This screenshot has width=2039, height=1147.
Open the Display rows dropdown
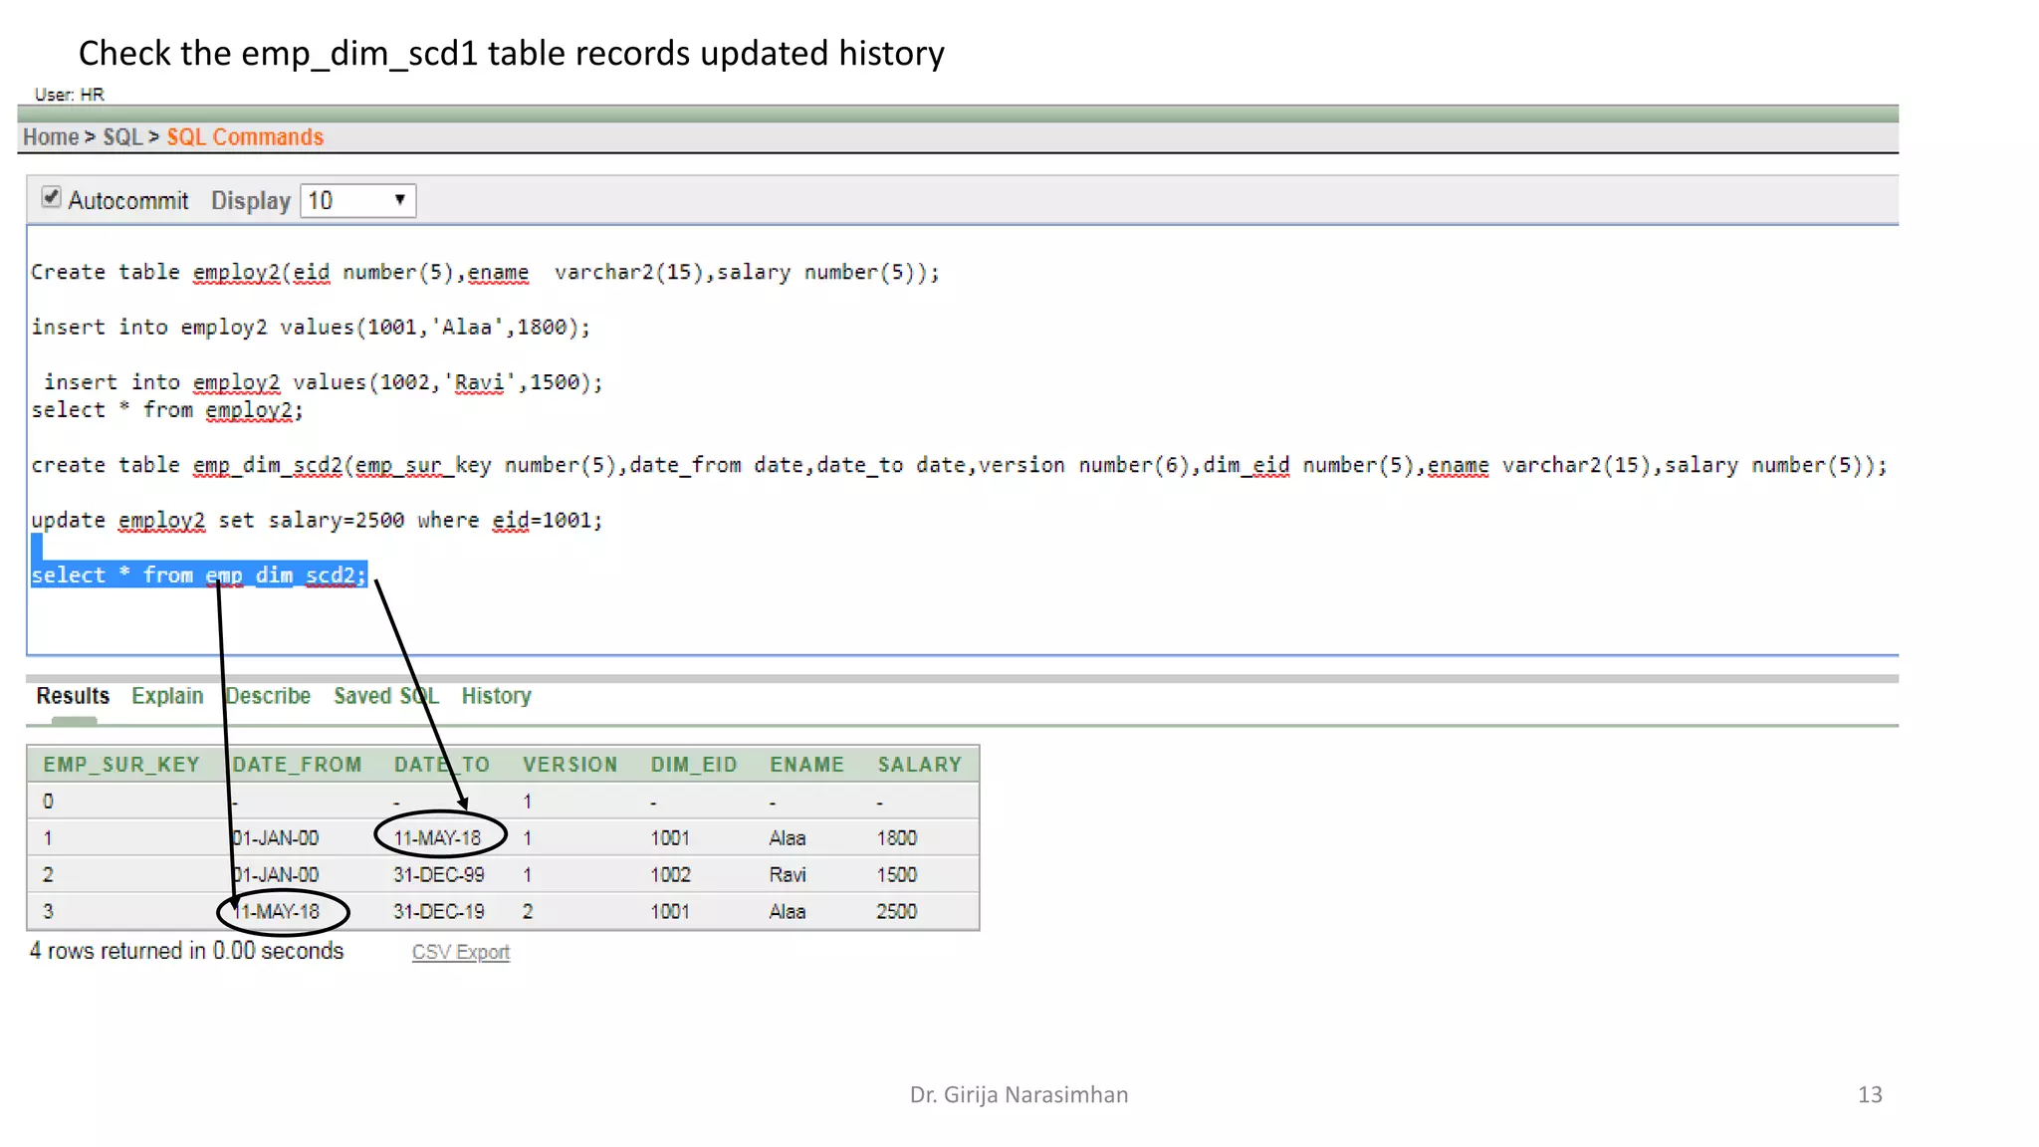[x=358, y=201]
